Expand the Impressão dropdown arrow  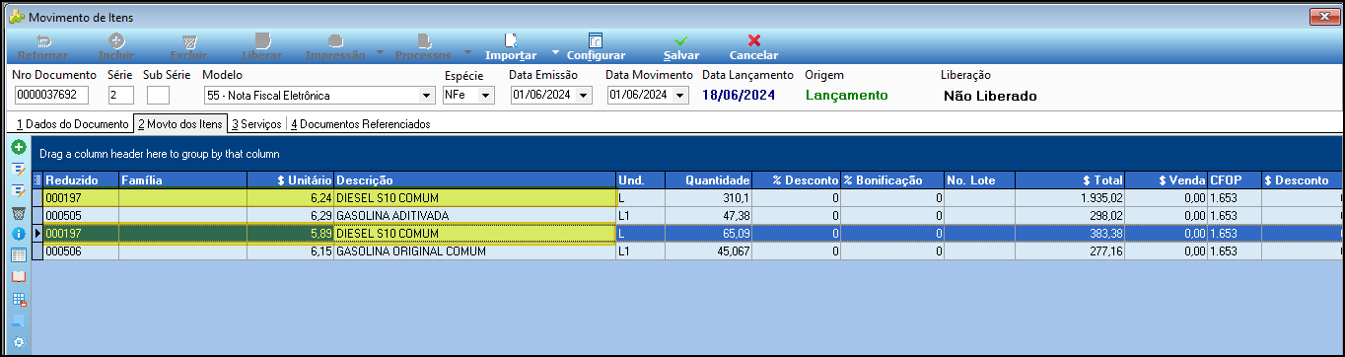[x=380, y=51]
